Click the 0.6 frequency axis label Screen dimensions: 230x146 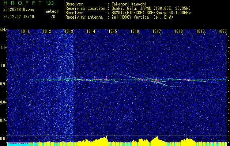click(x=3, y=139)
